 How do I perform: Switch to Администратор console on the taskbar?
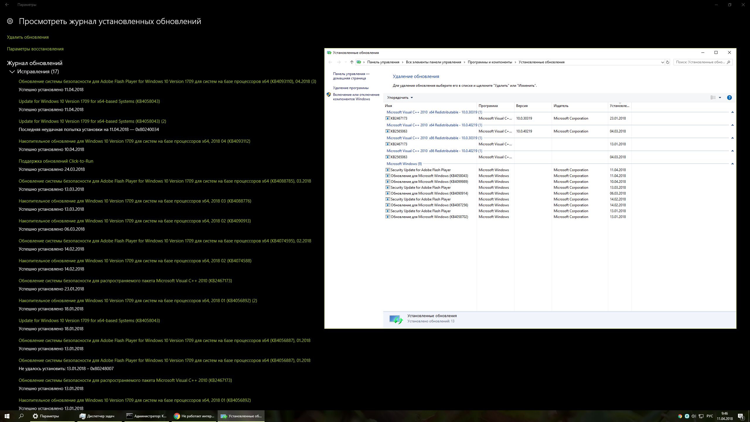click(x=146, y=416)
